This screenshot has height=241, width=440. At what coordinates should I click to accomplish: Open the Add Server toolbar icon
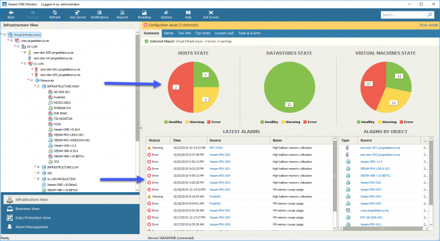click(x=77, y=13)
